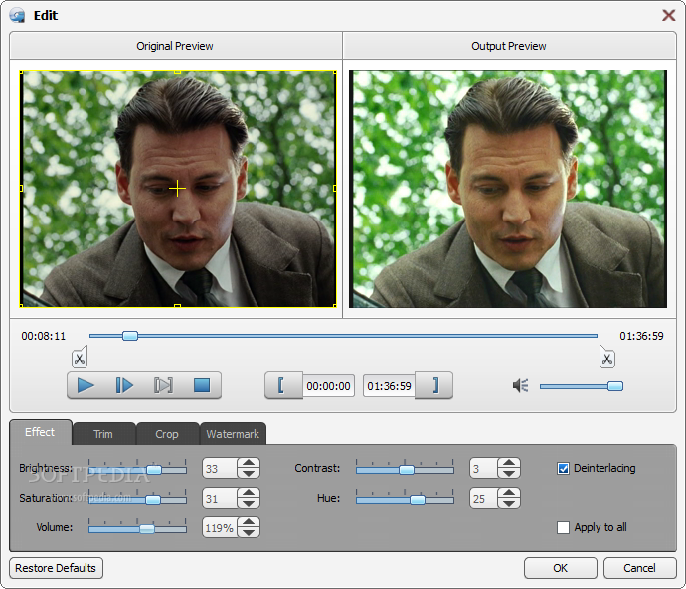Click the left scissors trim marker
Viewport: 686px width, 589px height.
pyautogui.click(x=80, y=357)
